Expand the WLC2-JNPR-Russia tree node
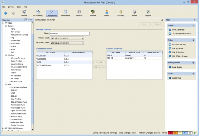Screen dimensions: 199x136 pos(3,128)
